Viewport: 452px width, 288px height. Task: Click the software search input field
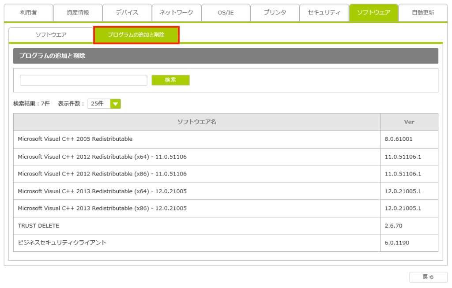tap(83, 80)
